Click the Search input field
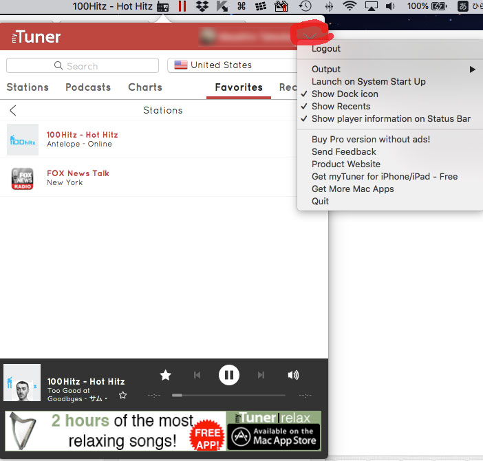The width and height of the screenshot is (483, 461). pos(83,65)
